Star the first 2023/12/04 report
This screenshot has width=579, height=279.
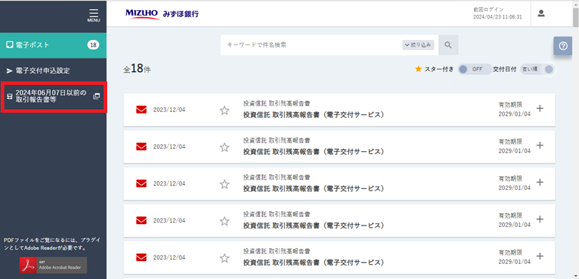(224, 110)
